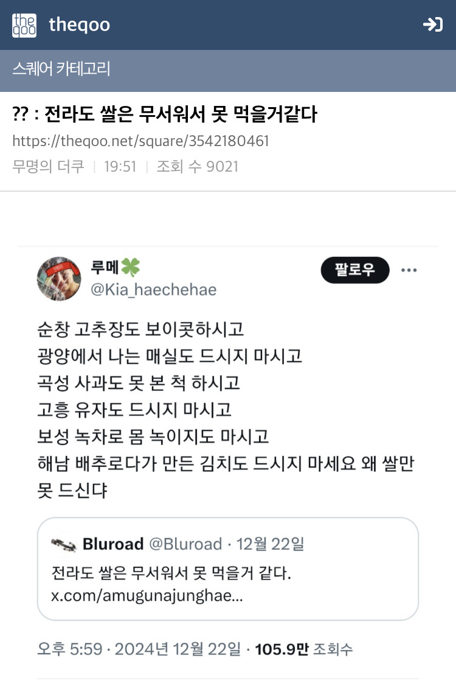
Task: Click the login arrow icon top right
Action: click(x=434, y=25)
